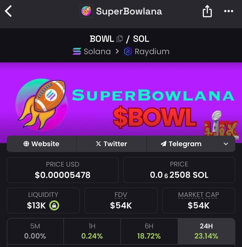Image resolution: width=242 pixels, height=247 pixels.
Task: Tap the liquidity lock icon
Action: [54, 205]
